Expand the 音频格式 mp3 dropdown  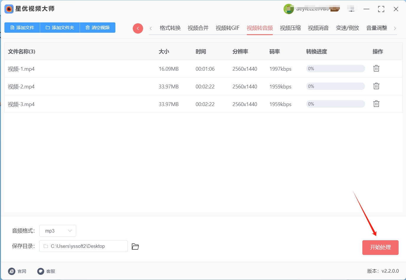click(58, 231)
